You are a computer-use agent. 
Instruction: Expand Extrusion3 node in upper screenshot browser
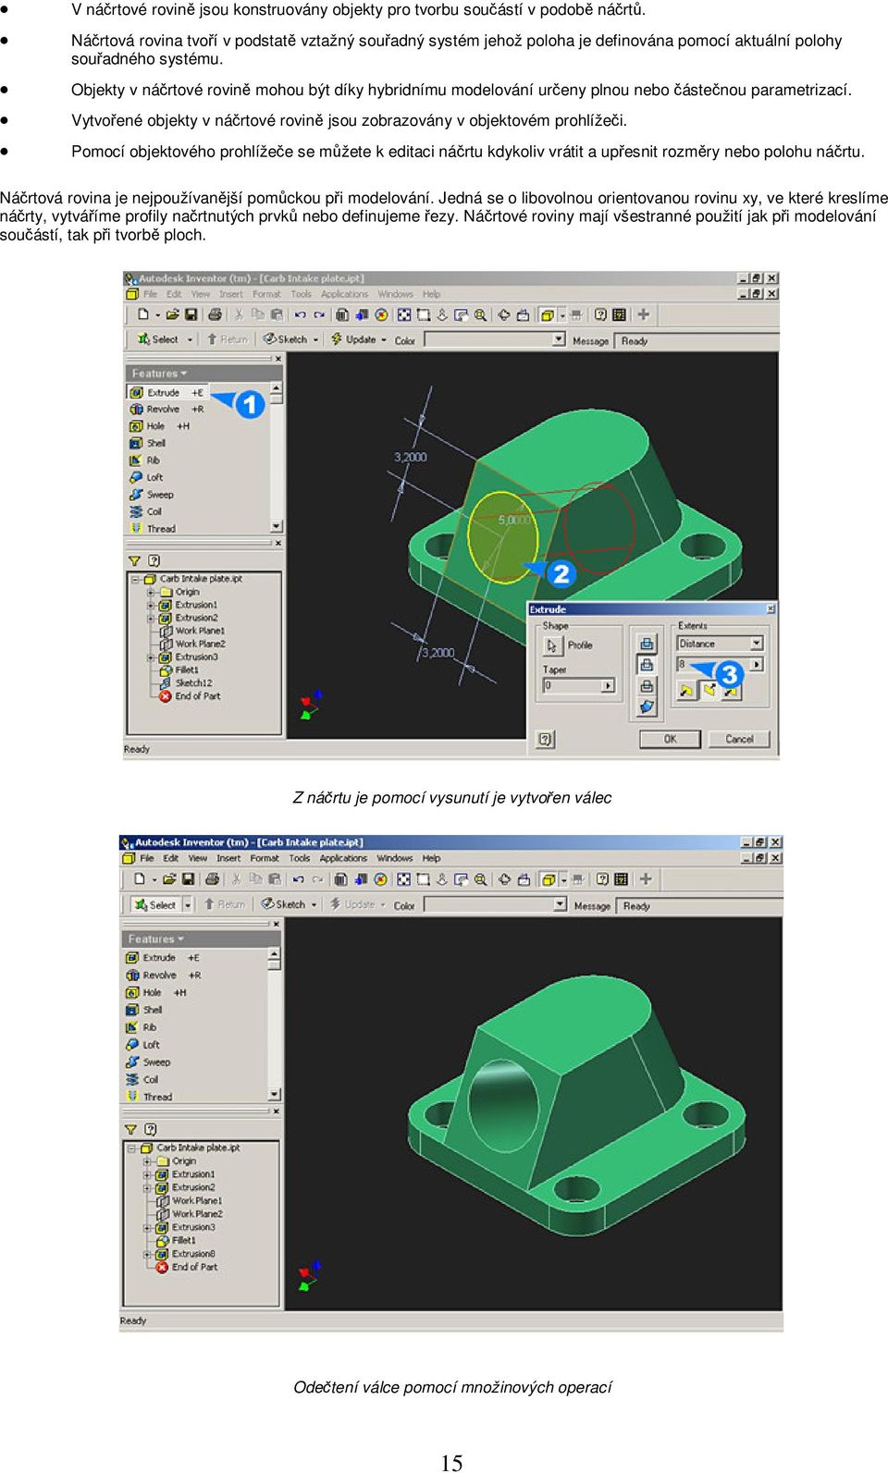point(151,657)
